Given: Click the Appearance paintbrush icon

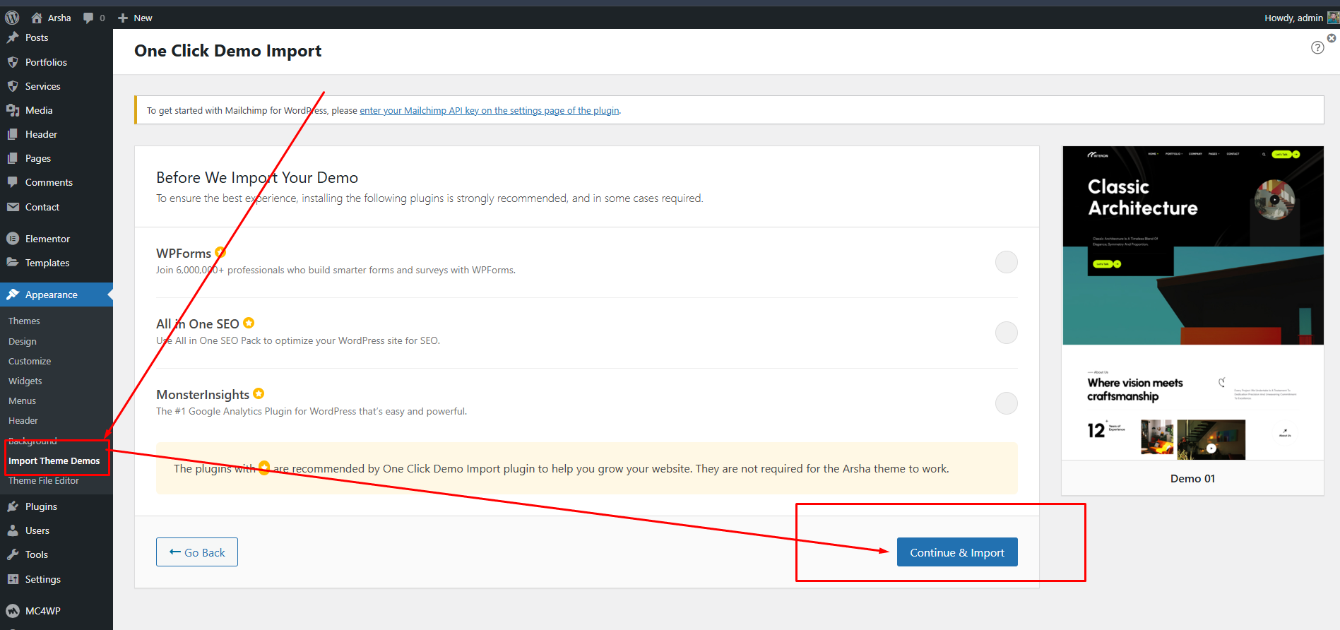Looking at the screenshot, I should click(13, 295).
